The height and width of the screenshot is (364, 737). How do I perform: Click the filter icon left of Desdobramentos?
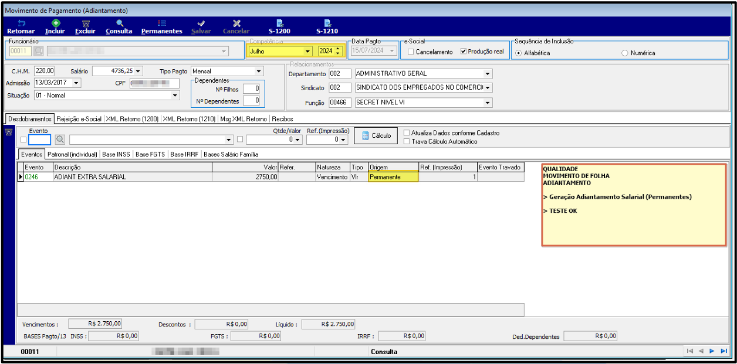[x=8, y=132]
